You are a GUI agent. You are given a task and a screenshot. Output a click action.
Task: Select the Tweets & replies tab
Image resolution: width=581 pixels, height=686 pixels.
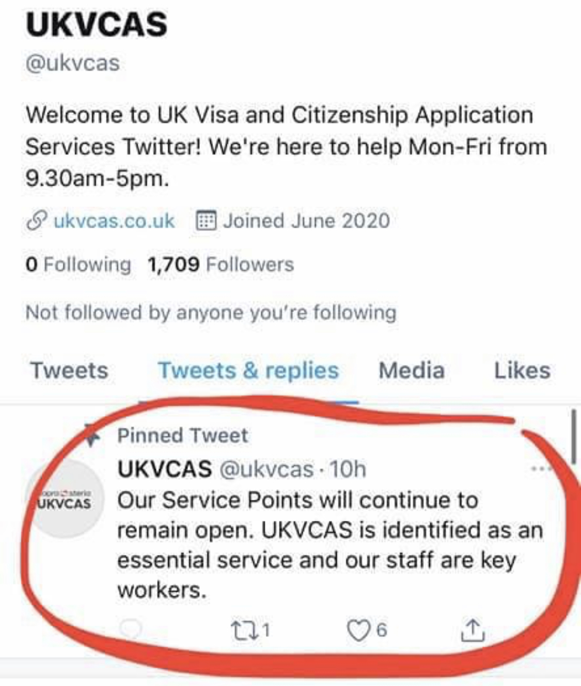click(248, 371)
